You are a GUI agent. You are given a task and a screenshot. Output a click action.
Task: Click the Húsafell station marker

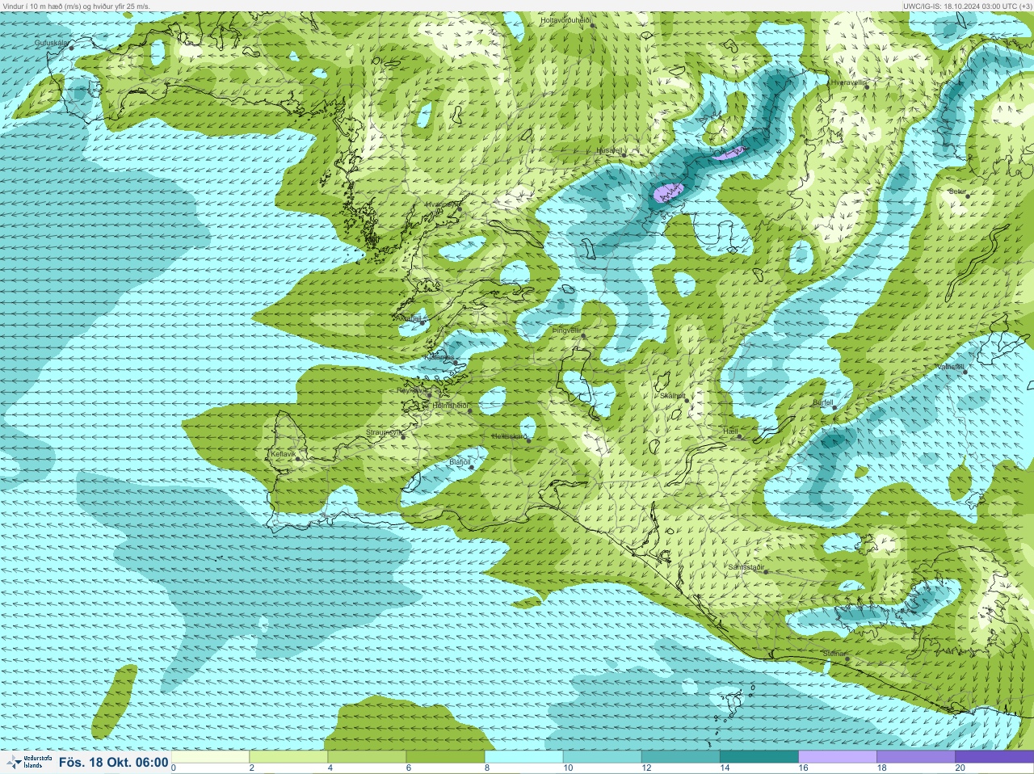tap(624, 155)
